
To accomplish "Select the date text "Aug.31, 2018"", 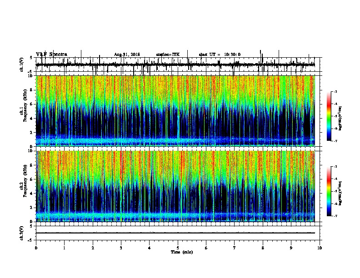I will coord(127,55).
